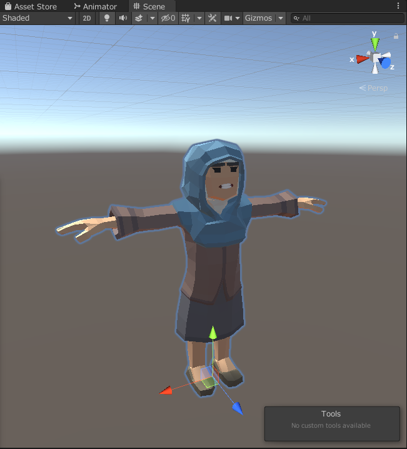
Task: Open the Gizmos dropdown arrow
Action: (281, 18)
